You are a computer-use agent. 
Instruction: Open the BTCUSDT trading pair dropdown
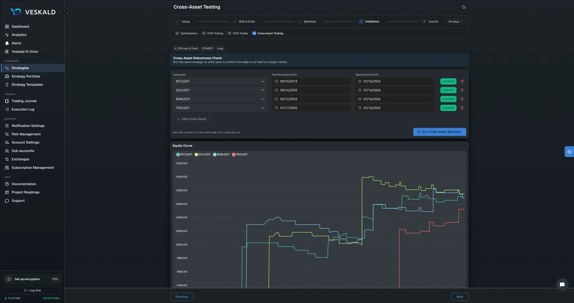(x=220, y=81)
